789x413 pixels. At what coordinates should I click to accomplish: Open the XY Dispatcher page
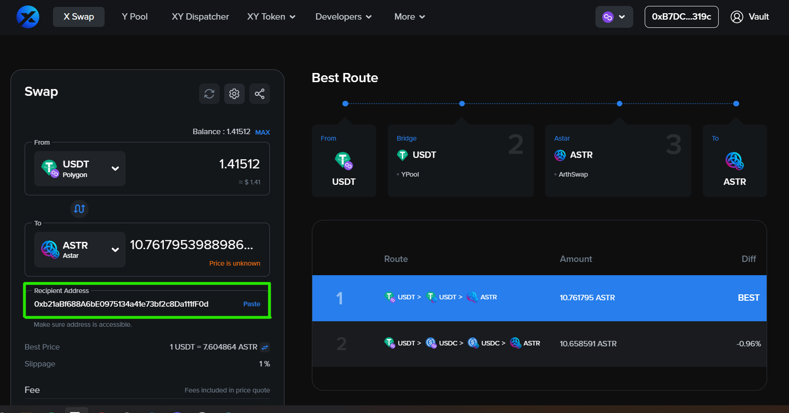[200, 17]
